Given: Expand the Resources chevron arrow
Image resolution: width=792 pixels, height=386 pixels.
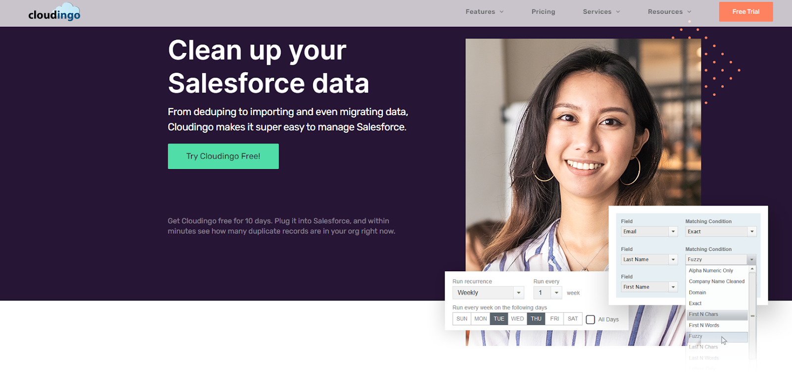Looking at the screenshot, I should tap(689, 12).
